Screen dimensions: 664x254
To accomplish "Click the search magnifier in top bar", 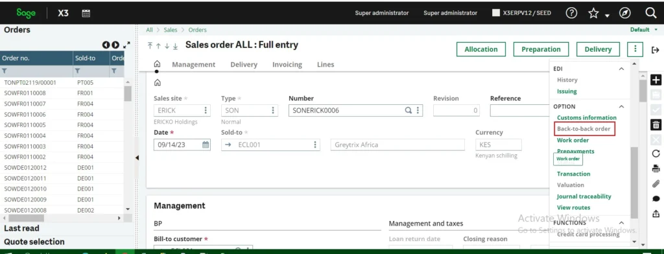I will click(651, 13).
